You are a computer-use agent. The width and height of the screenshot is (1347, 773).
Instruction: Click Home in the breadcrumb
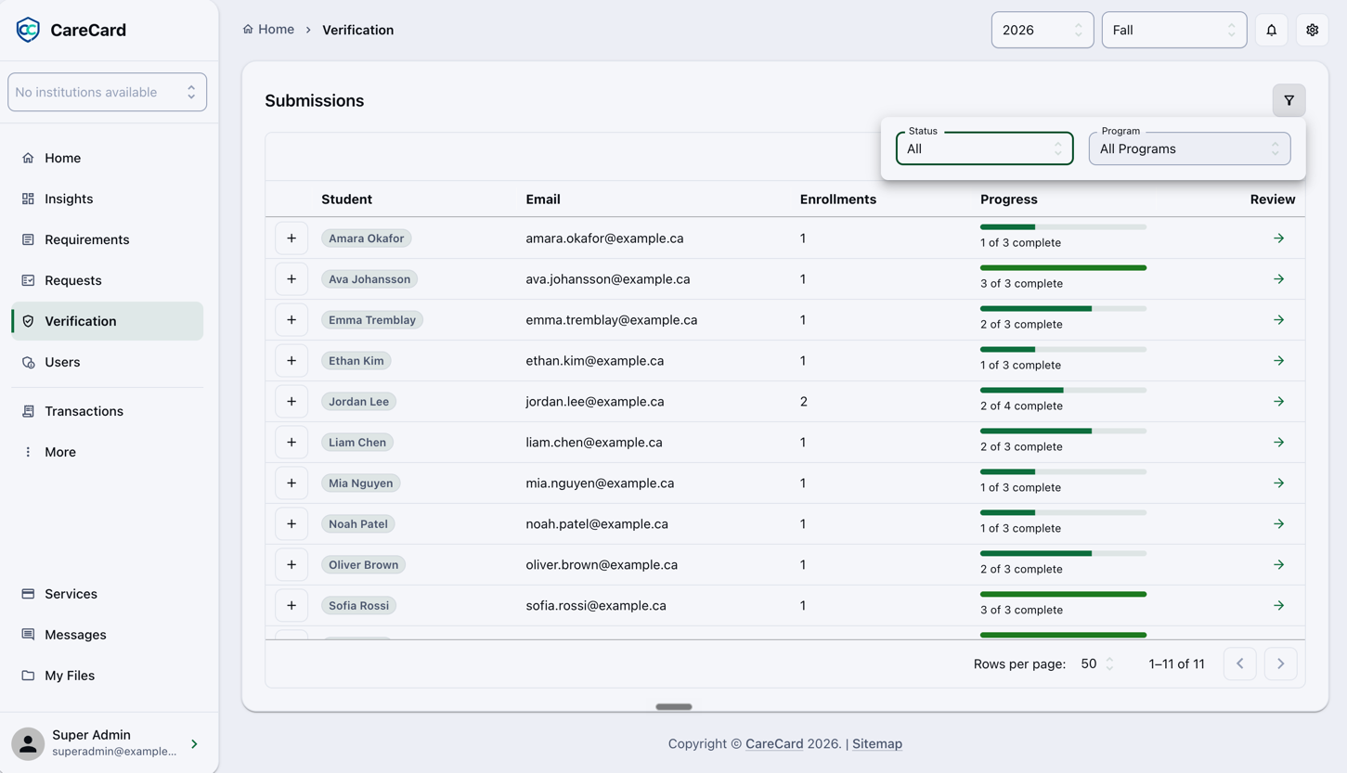tap(276, 30)
